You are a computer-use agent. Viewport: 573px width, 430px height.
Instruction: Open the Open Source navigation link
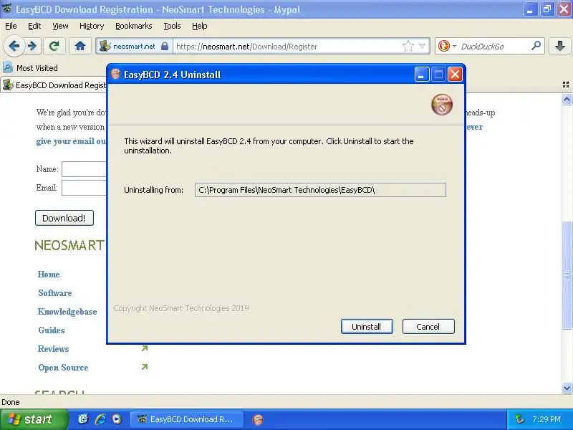click(x=63, y=368)
